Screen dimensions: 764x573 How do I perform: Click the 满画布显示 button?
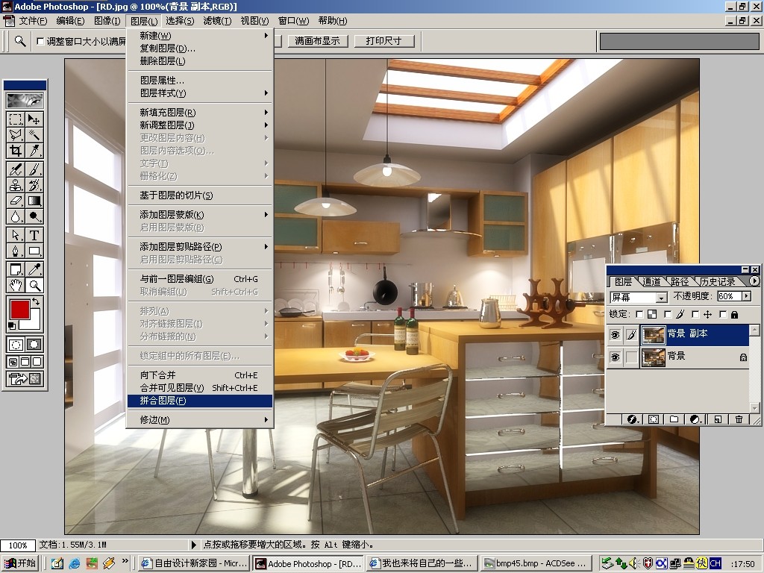pos(317,41)
